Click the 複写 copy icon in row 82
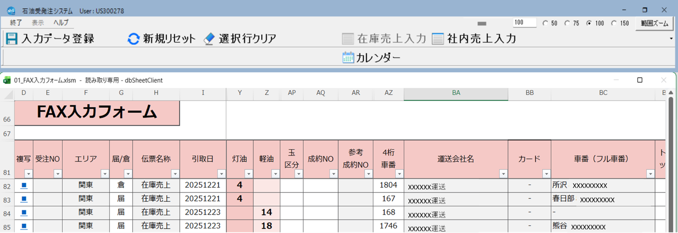Viewport: 678px width, 233px height. coord(24,185)
